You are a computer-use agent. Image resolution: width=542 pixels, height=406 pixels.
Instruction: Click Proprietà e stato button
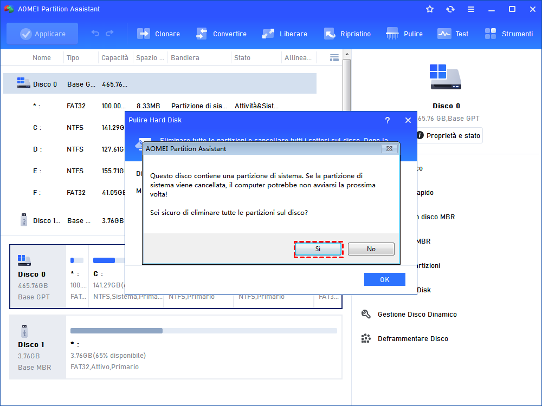[x=449, y=136]
